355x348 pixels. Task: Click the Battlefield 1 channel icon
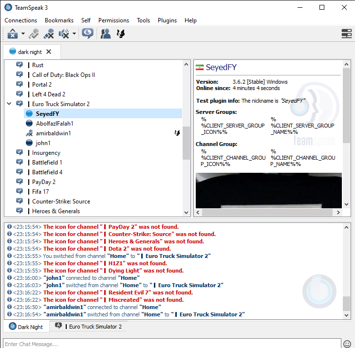pyautogui.click(x=19, y=163)
